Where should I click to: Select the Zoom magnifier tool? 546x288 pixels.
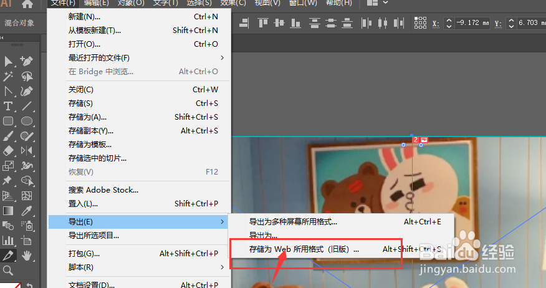(7, 271)
